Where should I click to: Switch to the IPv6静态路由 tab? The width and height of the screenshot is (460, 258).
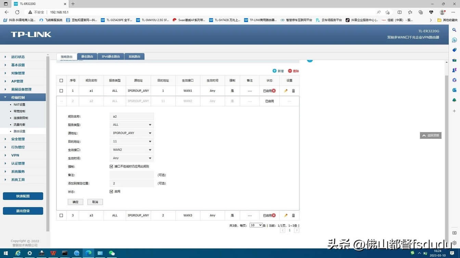(x=111, y=57)
